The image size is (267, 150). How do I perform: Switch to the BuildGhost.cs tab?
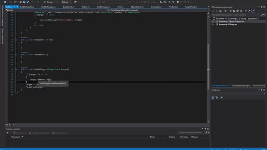click(68, 7)
